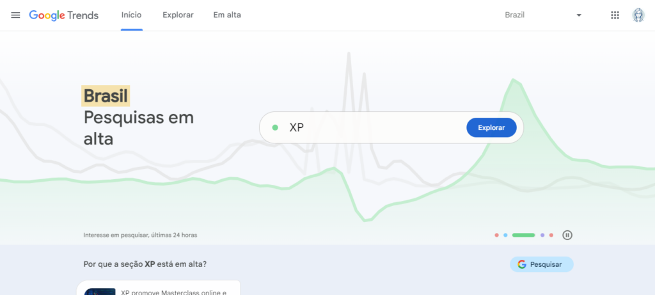Image resolution: width=655 pixels, height=295 pixels.
Task: Click the green dot beside XP
Action: pos(275,127)
